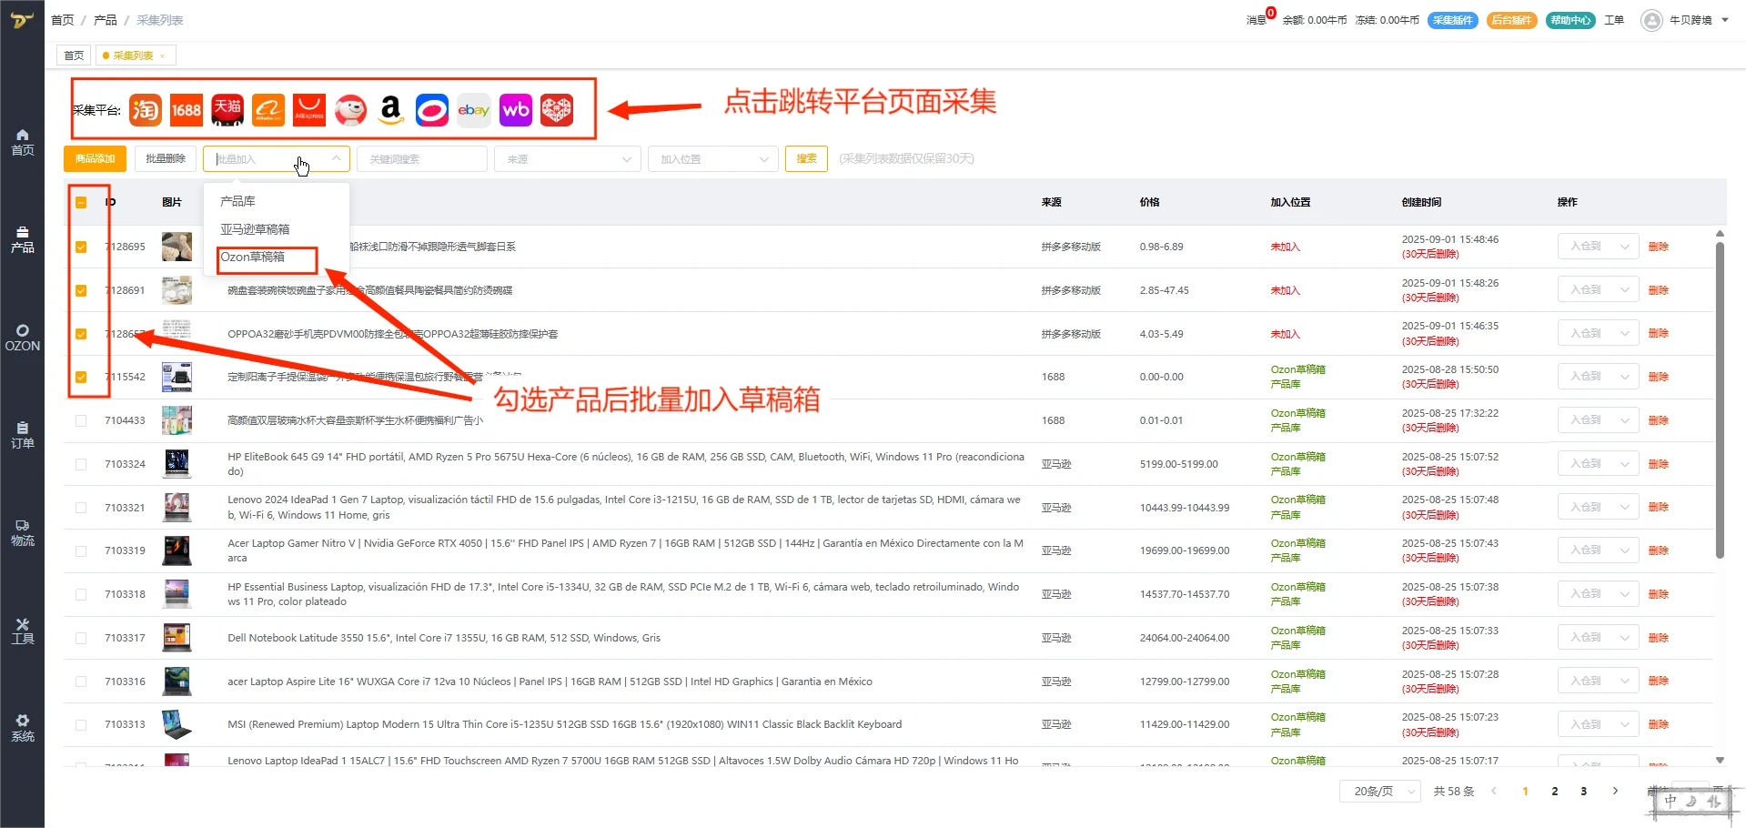Open the 20条/页 page size dropdown
This screenshot has width=1746, height=828.
[x=1380, y=791]
